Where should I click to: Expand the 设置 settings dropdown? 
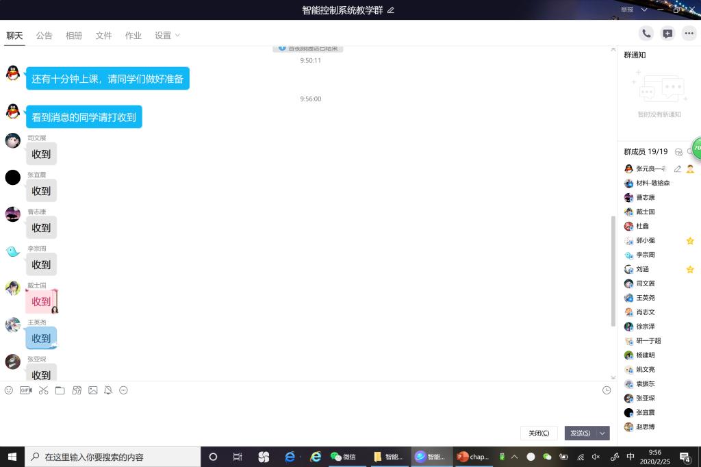(x=167, y=36)
